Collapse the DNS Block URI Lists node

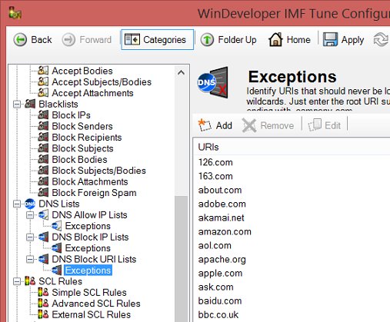pos(30,260)
